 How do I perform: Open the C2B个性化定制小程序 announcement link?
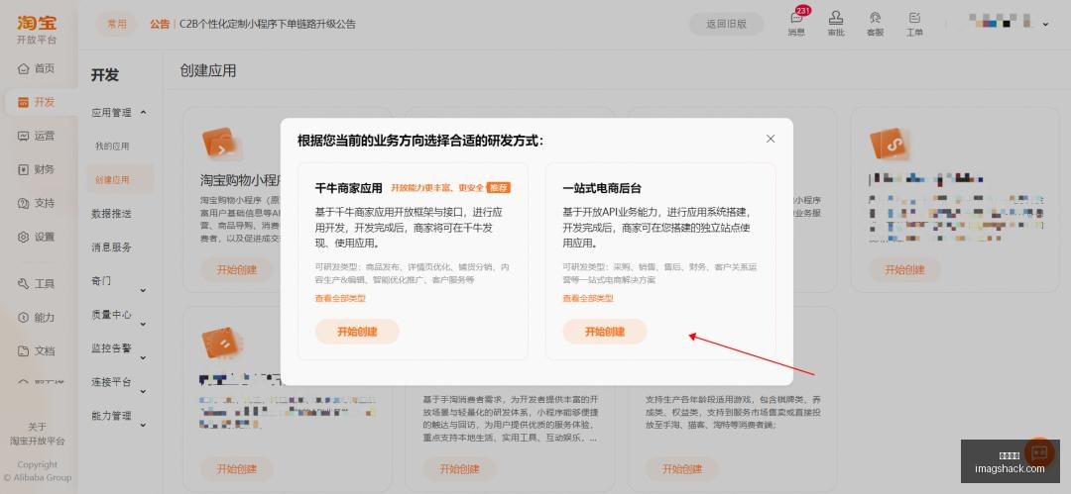[x=267, y=24]
